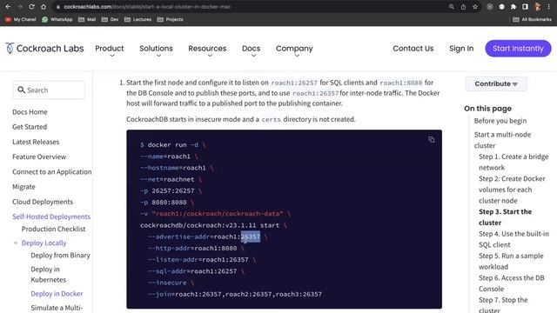Go back using the browser back arrow
Screen dimensions: 557x313
8,7
